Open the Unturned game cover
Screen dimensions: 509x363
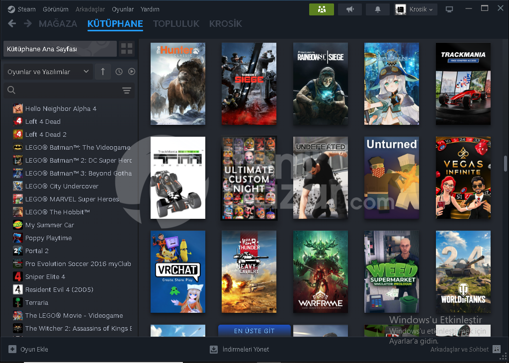392,178
